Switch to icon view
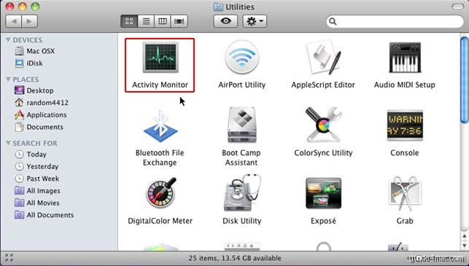Image resolution: width=469 pixels, height=266 pixels. (129, 21)
